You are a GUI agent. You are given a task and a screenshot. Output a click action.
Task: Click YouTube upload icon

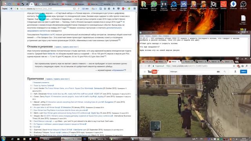coord(235,72)
